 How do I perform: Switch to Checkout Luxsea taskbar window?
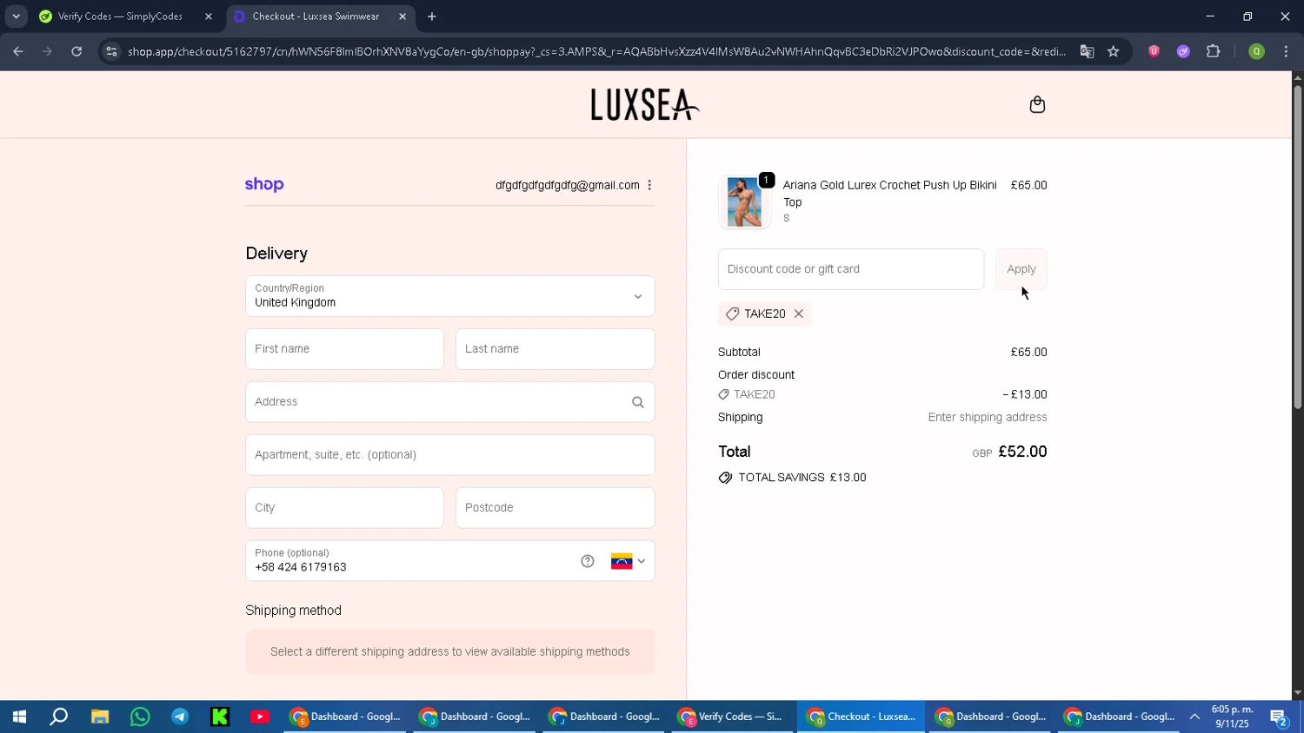click(x=861, y=716)
